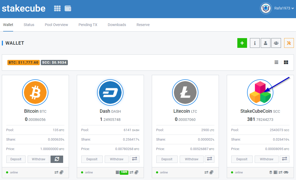Click the Withdraw button for Dash
Image resolution: width=296 pixels, height=180 pixels.
click(117, 159)
